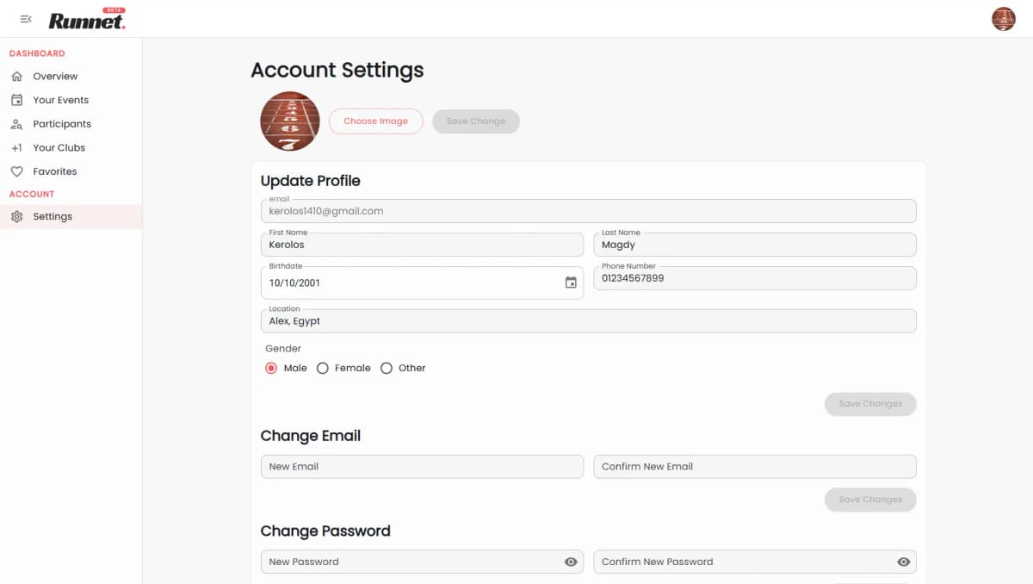Click the Runnet beta logo

point(87,20)
